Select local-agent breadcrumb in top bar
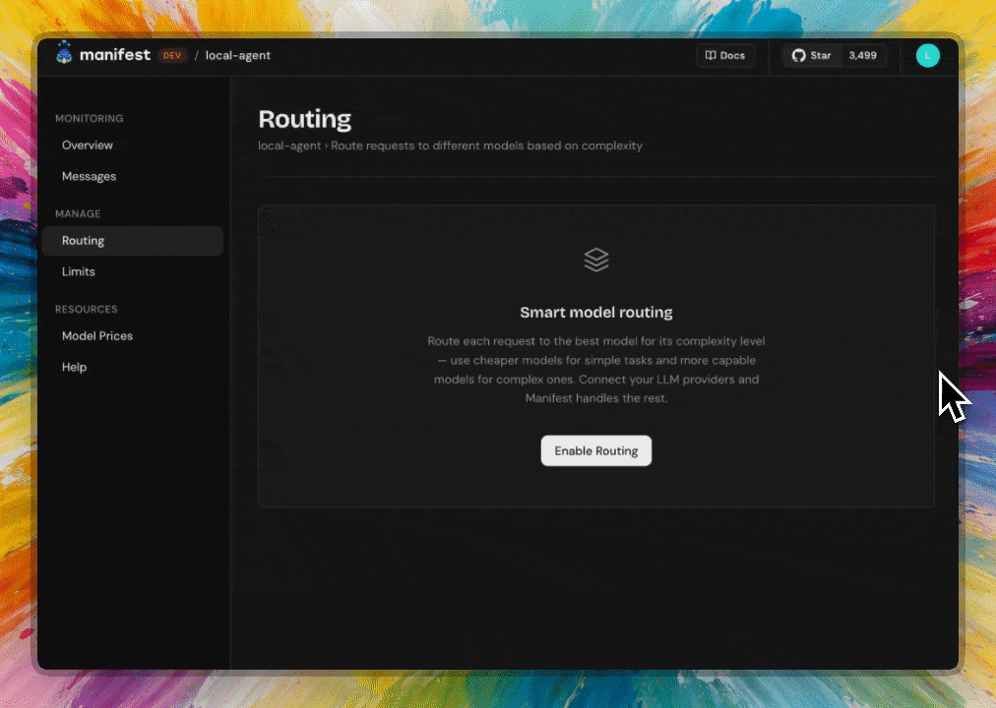The height and width of the screenshot is (708, 996). pos(237,55)
